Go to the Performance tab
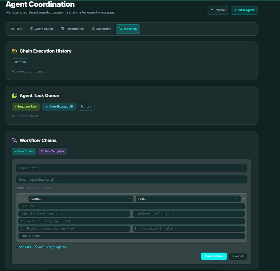The height and width of the screenshot is (271, 280). pos(72,29)
